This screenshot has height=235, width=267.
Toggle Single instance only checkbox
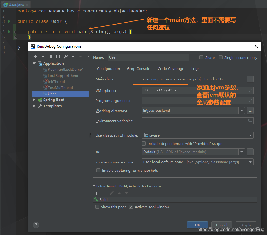coord(221,57)
